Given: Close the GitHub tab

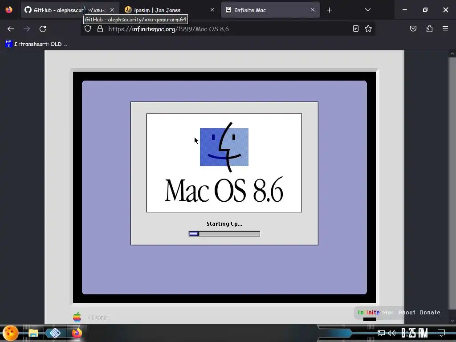Looking at the screenshot, I should pos(112,10).
